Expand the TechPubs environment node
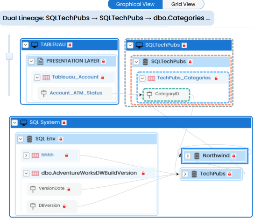 (185, 174)
